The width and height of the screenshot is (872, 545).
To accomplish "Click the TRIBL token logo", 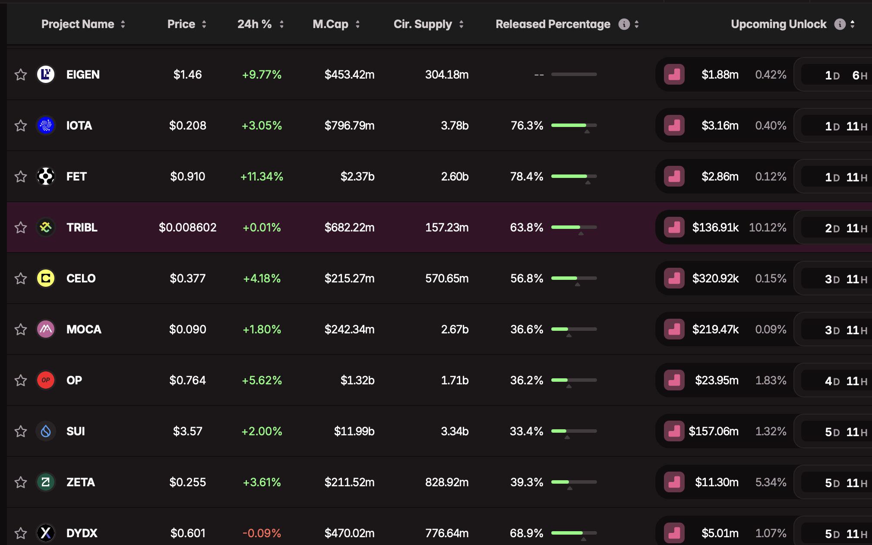I will pyautogui.click(x=46, y=227).
